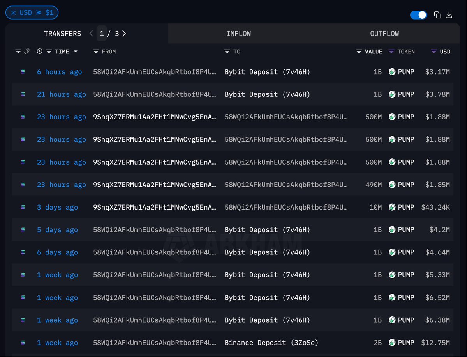Click the Solana chain icon in the $4.2M row
The width and height of the screenshot is (467, 357).
pyautogui.click(x=23, y=230)
